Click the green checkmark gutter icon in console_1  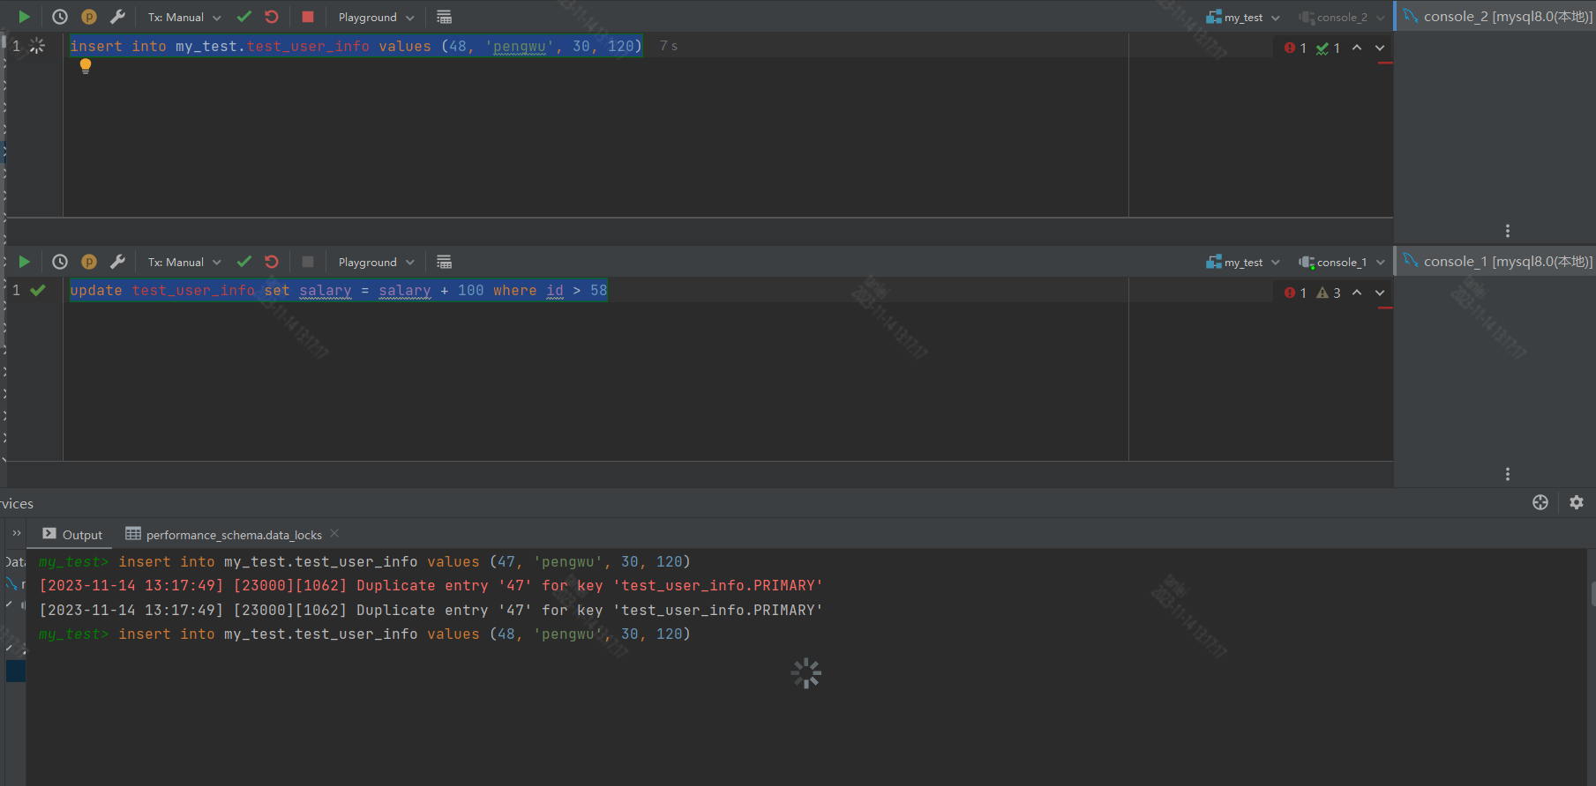(38, 290)
